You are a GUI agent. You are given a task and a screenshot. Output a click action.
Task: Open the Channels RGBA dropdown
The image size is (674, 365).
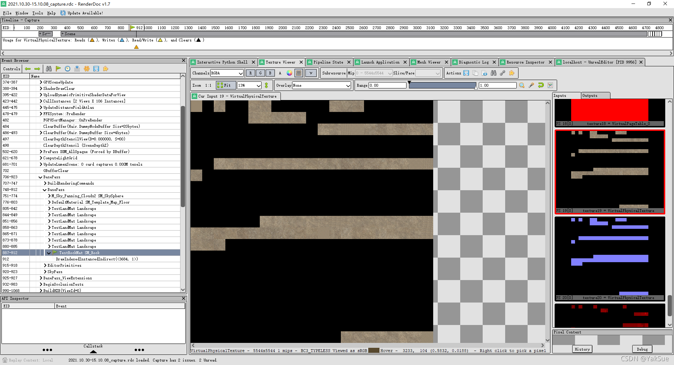tap(226, 73)
